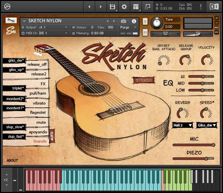This screenshot has height=193, width=223.
Task: Open instrument edit mode with wrench icon
Action: [11, 21]
